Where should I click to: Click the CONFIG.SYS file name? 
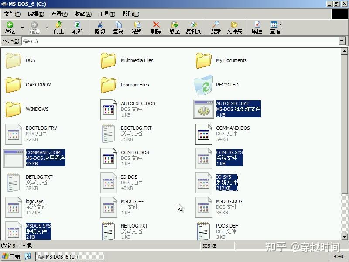229,152
